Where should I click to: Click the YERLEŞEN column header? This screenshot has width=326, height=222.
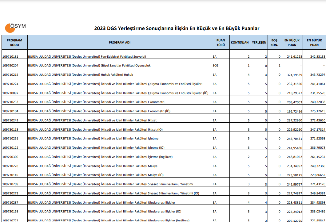click(x=259, y=43)
